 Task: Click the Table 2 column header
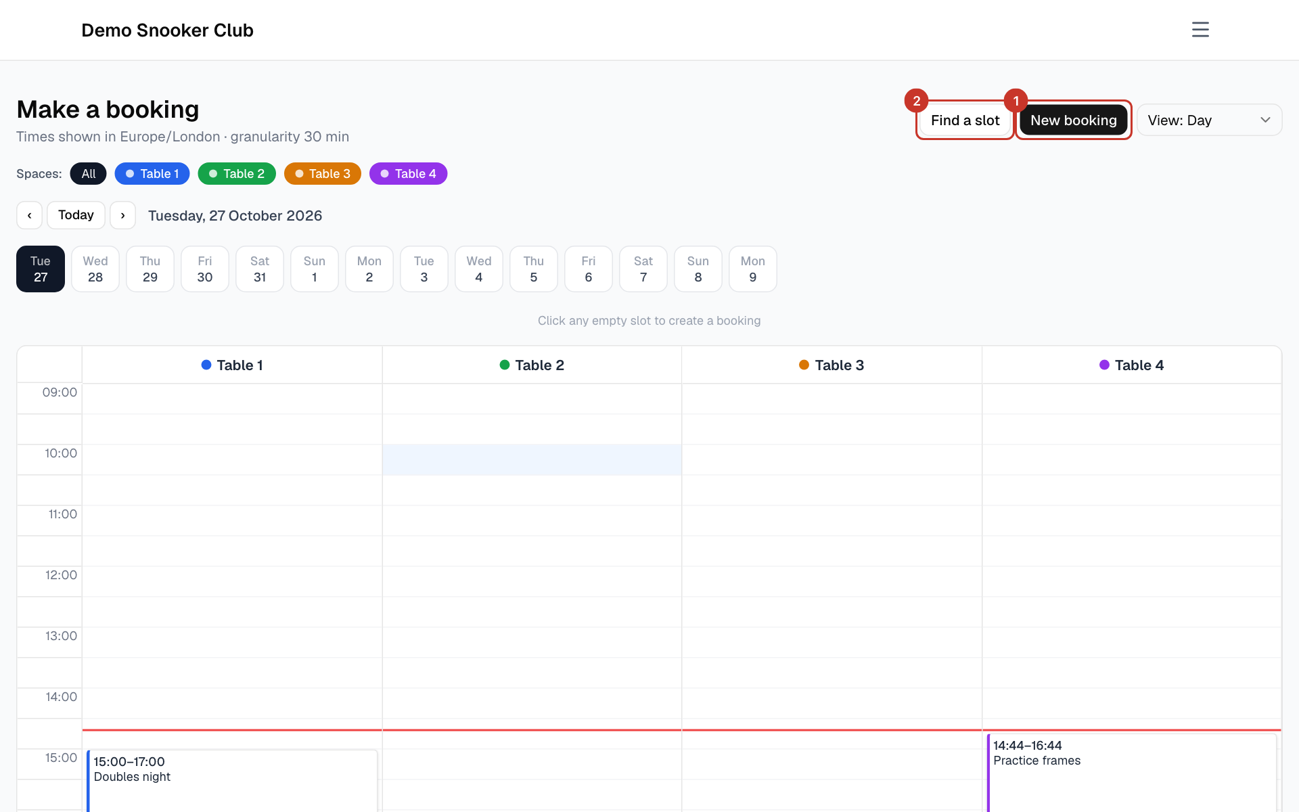532,365
